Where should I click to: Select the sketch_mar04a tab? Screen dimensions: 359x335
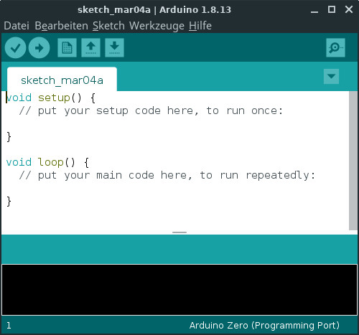tap(62, 80)
